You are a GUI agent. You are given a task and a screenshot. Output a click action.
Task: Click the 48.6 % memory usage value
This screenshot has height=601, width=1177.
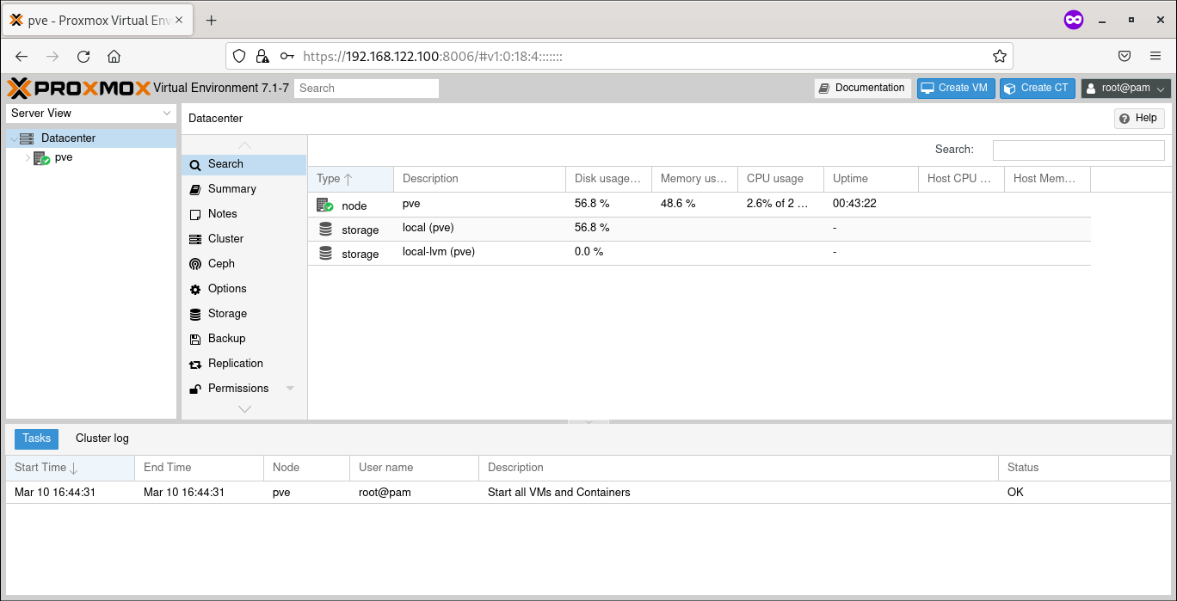point(678,204)
